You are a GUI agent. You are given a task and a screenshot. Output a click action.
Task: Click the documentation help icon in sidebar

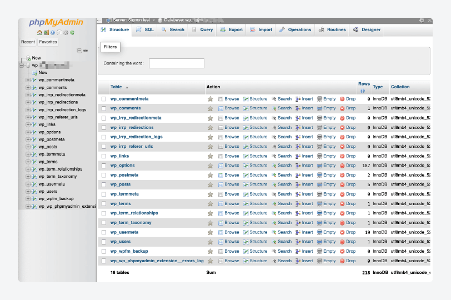point(53,33)
